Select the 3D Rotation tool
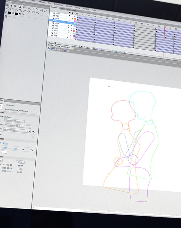 click(x=20, y=7)
